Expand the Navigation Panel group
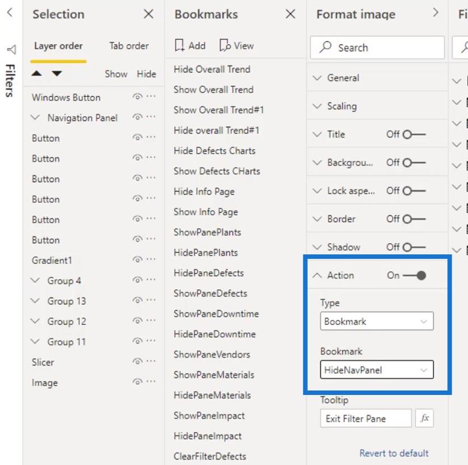 click(35, 117)
